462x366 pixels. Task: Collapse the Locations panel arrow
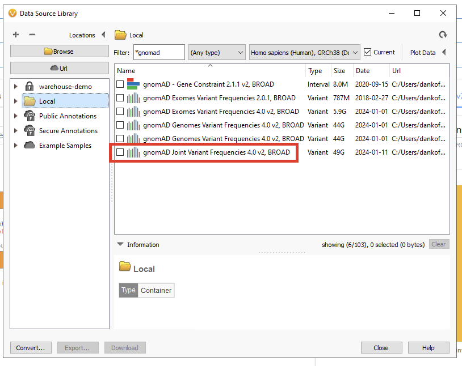[103, 35]
